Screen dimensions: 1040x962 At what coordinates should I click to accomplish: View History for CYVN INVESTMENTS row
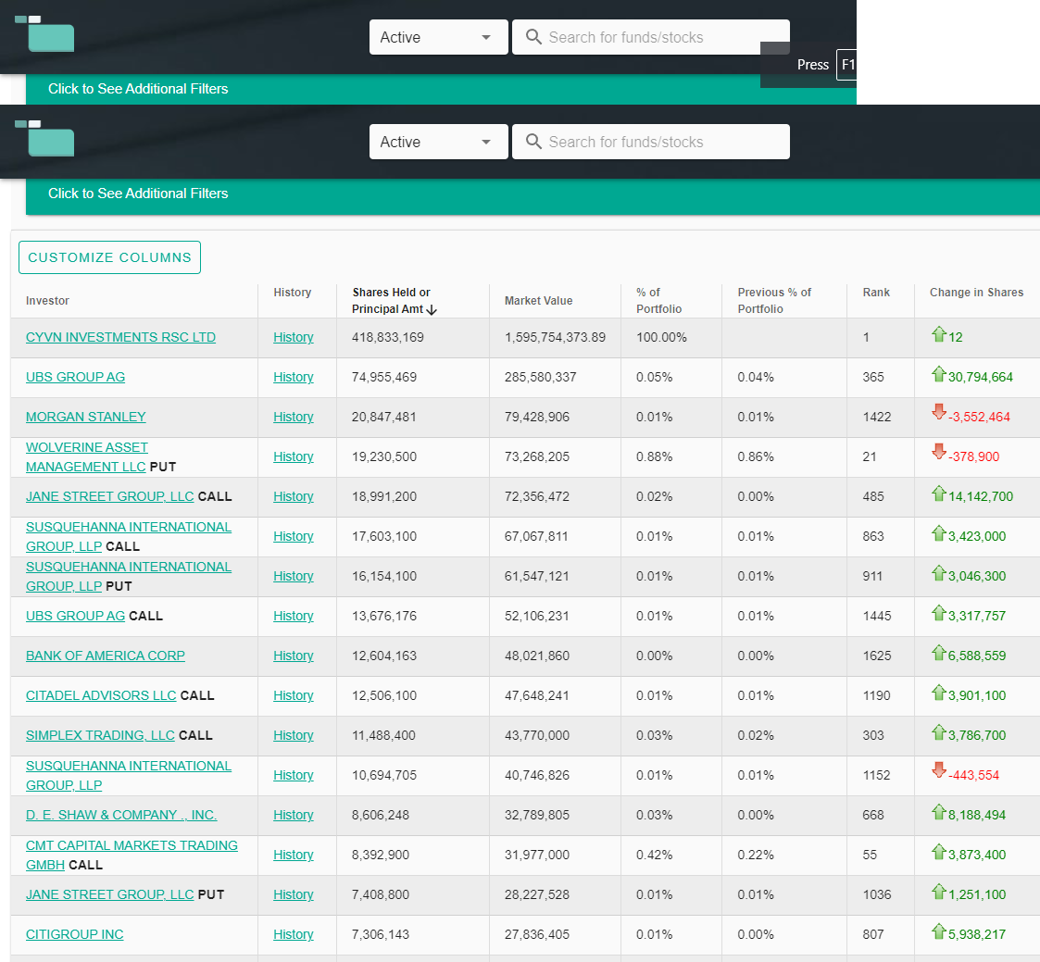pos(294,337)
